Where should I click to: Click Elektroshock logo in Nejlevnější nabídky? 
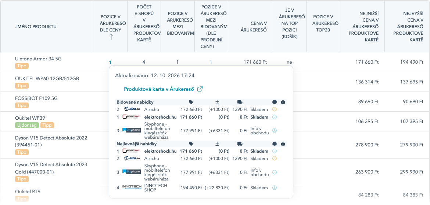point(131,151)
